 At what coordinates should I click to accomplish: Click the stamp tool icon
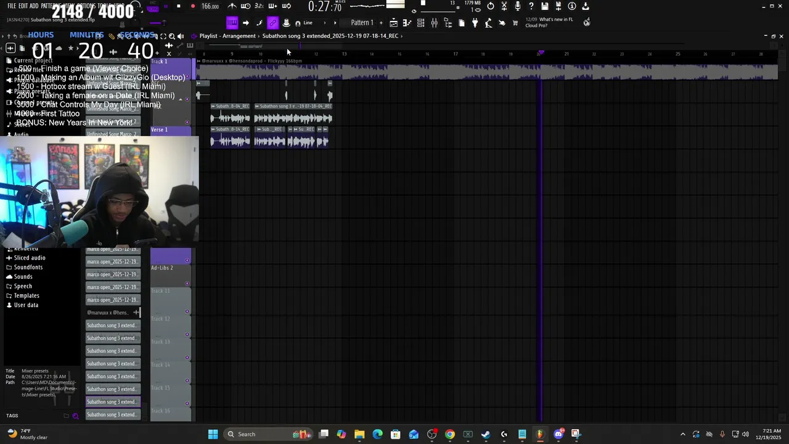point(286,23)
